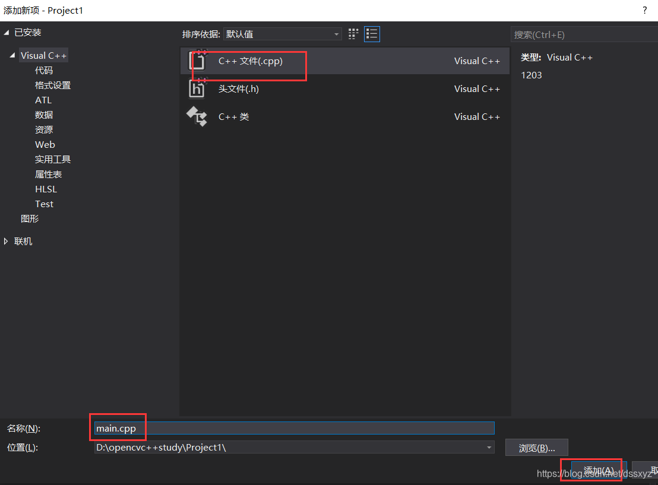Select the Test category
This screenshot has width=658, height=485.
coord(44,204)
